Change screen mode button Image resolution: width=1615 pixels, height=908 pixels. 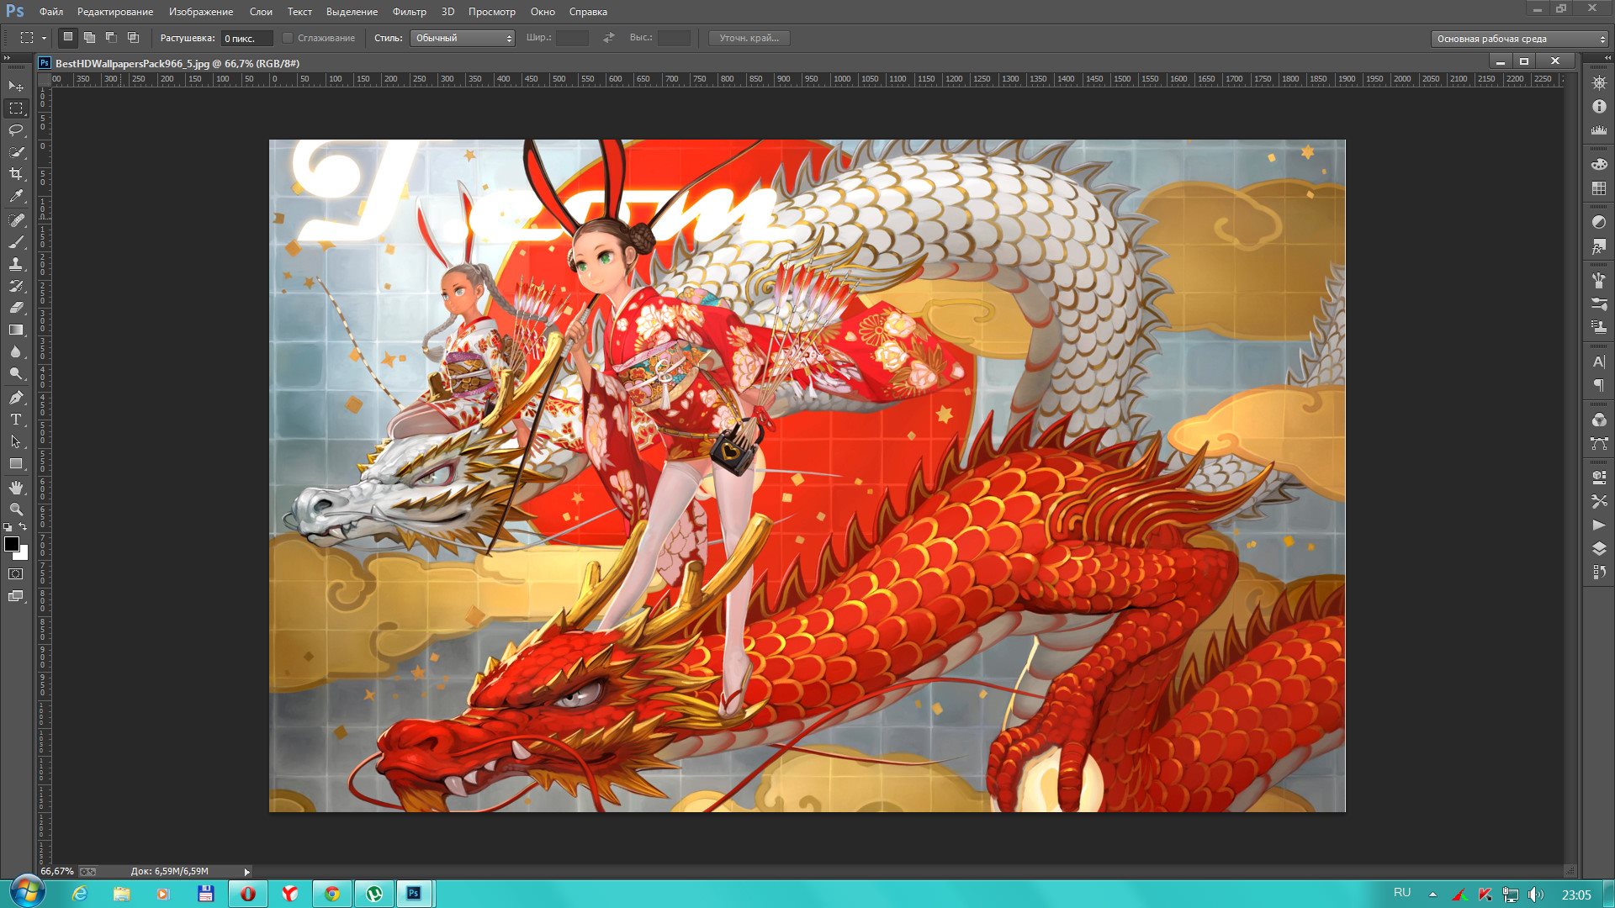click(16, 596)
